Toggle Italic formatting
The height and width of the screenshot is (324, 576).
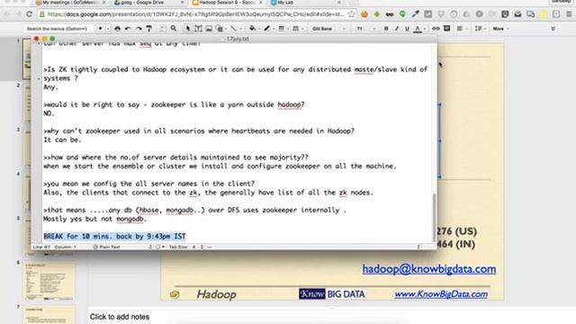click(x=396, y=29)
